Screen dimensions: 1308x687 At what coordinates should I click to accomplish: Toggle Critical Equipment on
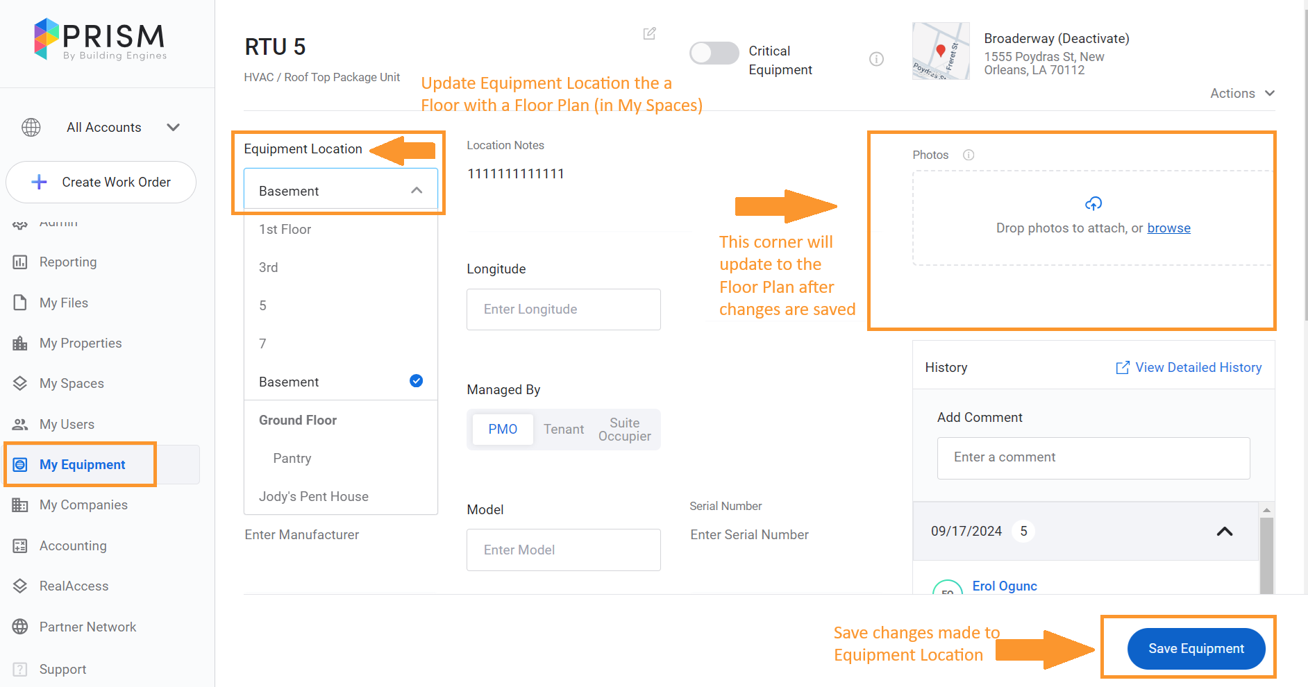714,53
